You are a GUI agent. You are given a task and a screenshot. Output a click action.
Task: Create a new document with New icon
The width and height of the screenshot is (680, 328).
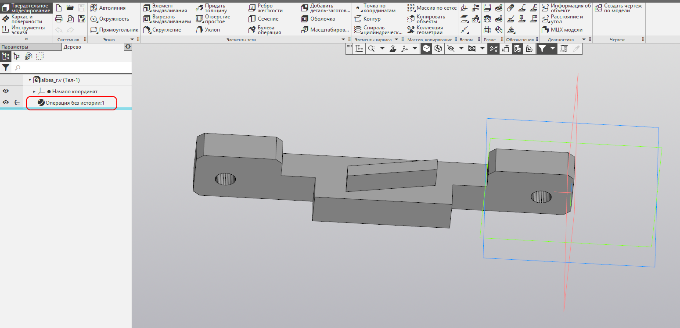pyautogui.click(x=59, y=8)
